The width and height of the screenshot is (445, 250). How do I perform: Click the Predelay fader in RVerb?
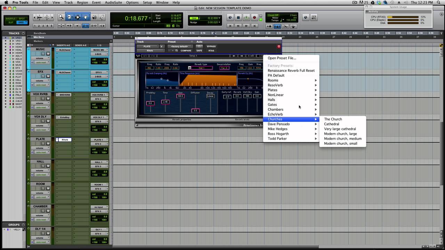[150, 103]
